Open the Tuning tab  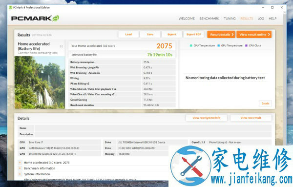click(230, 18)
